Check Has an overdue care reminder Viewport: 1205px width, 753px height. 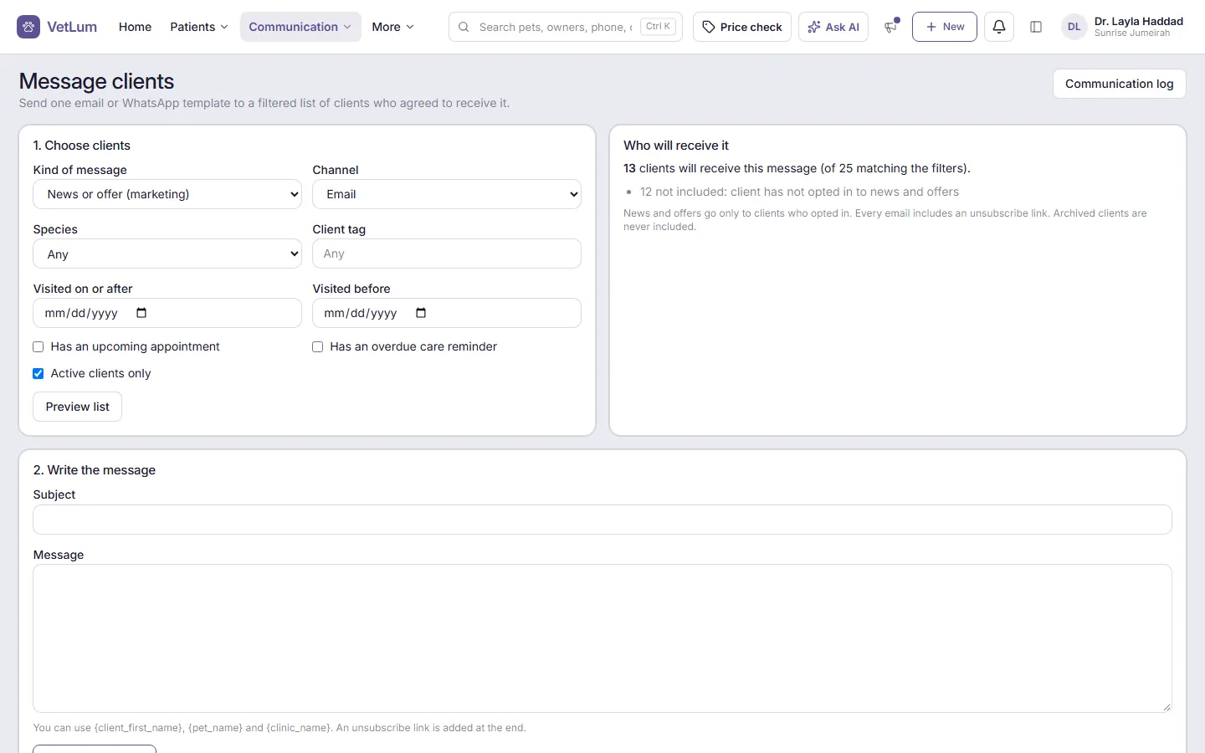(x=318, y=346)
